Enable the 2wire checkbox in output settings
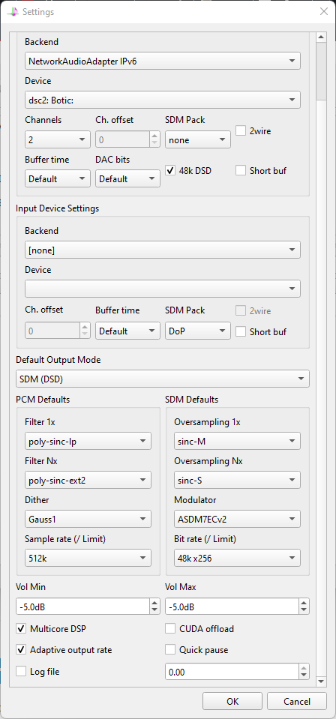Screen dimensions: 336x719 click(x=241, y=130)
